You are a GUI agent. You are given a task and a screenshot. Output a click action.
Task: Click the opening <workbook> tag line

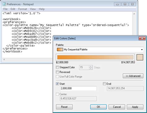(11, 19)
